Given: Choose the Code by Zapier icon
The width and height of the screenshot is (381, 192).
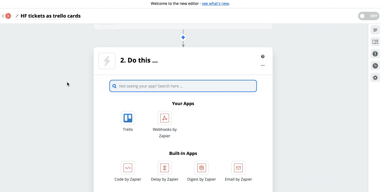Looking at the screenshot, I should point(128,168).
